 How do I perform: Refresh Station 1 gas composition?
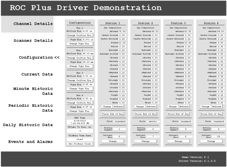click(x=118, y=107)
